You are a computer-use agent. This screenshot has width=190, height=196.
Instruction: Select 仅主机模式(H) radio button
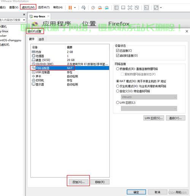coord(118,86)
